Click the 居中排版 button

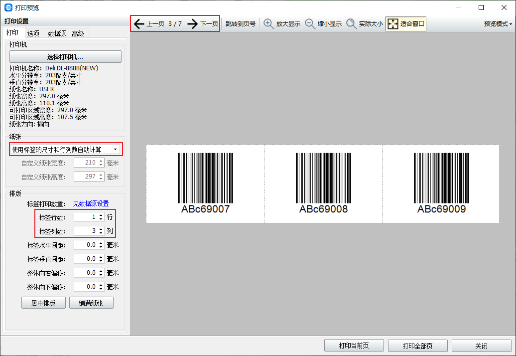tap(43, 303)
